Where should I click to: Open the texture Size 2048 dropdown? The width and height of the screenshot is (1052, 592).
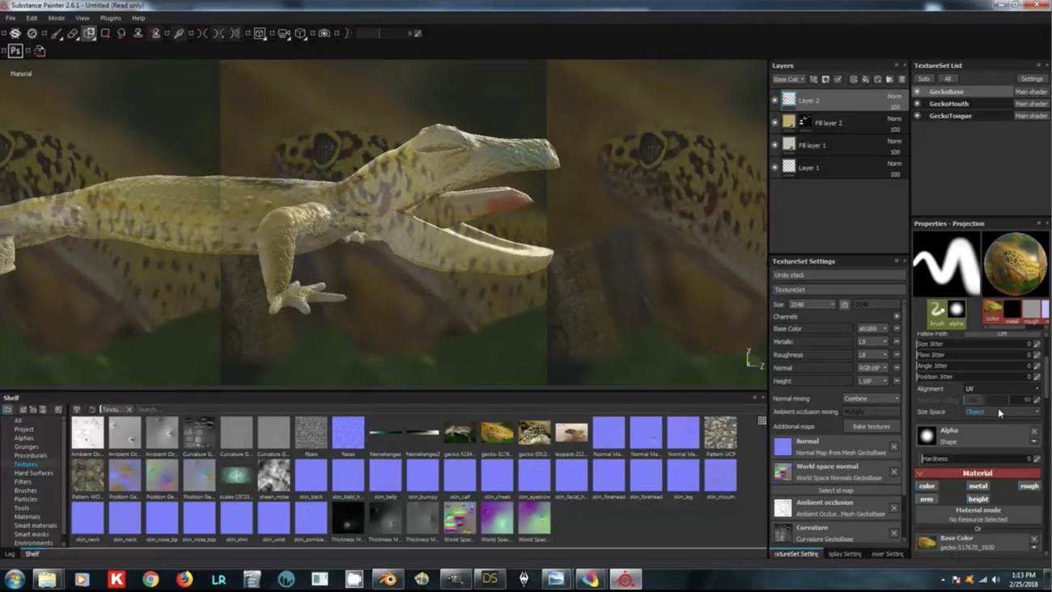coord(812,304)
